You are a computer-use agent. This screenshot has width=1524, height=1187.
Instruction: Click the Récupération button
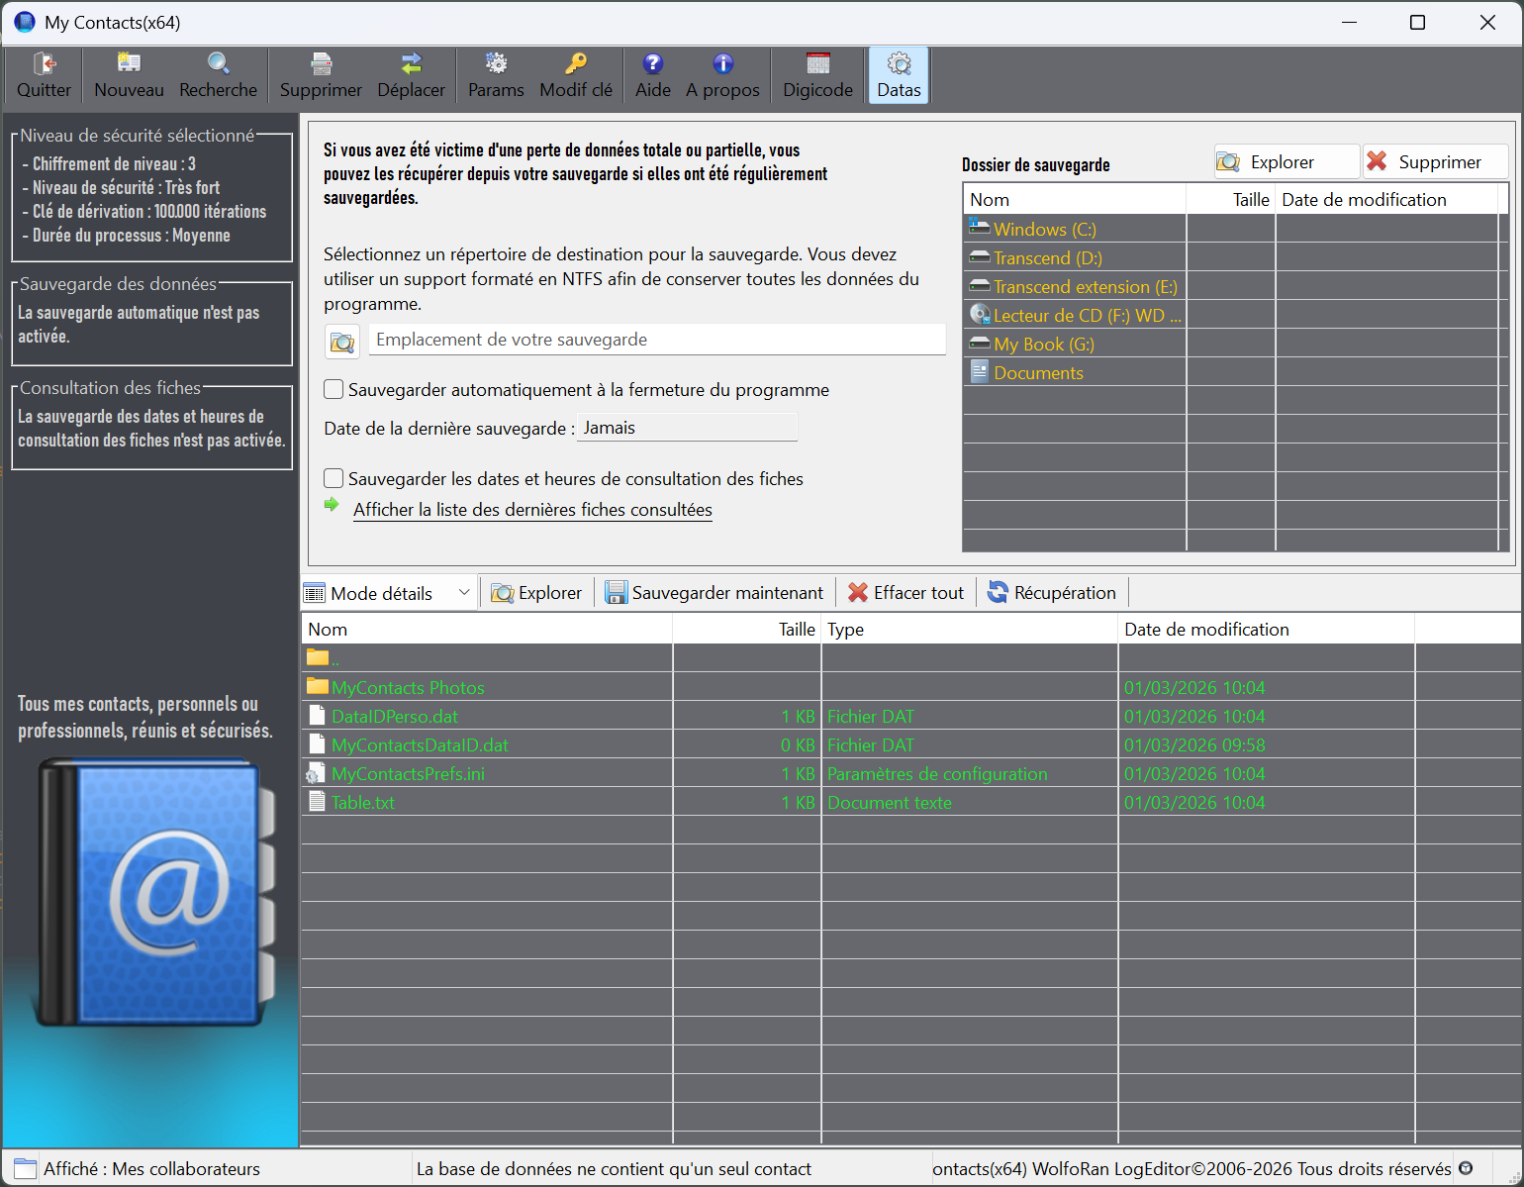click(1052, 593)
